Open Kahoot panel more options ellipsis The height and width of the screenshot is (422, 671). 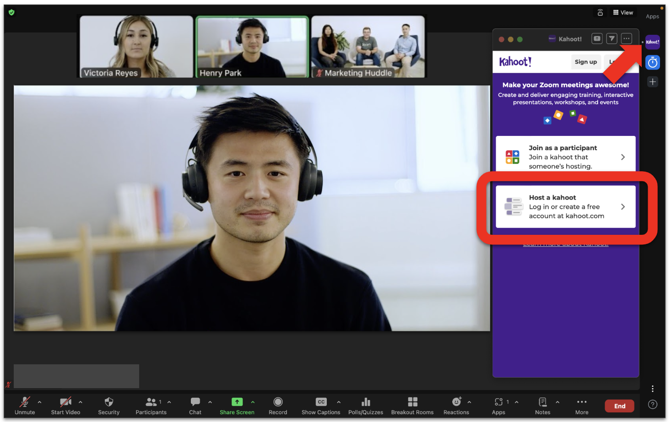627,39
